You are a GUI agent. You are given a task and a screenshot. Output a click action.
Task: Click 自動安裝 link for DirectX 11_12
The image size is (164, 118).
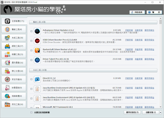coord(139,78)
